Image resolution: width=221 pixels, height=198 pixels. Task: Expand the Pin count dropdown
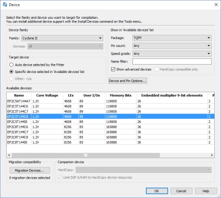pyautogui.click(x=172, y=46)
